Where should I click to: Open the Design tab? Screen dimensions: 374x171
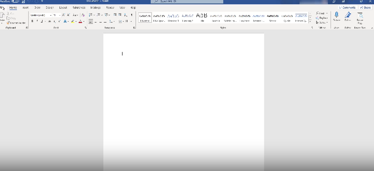pos(50,8)
